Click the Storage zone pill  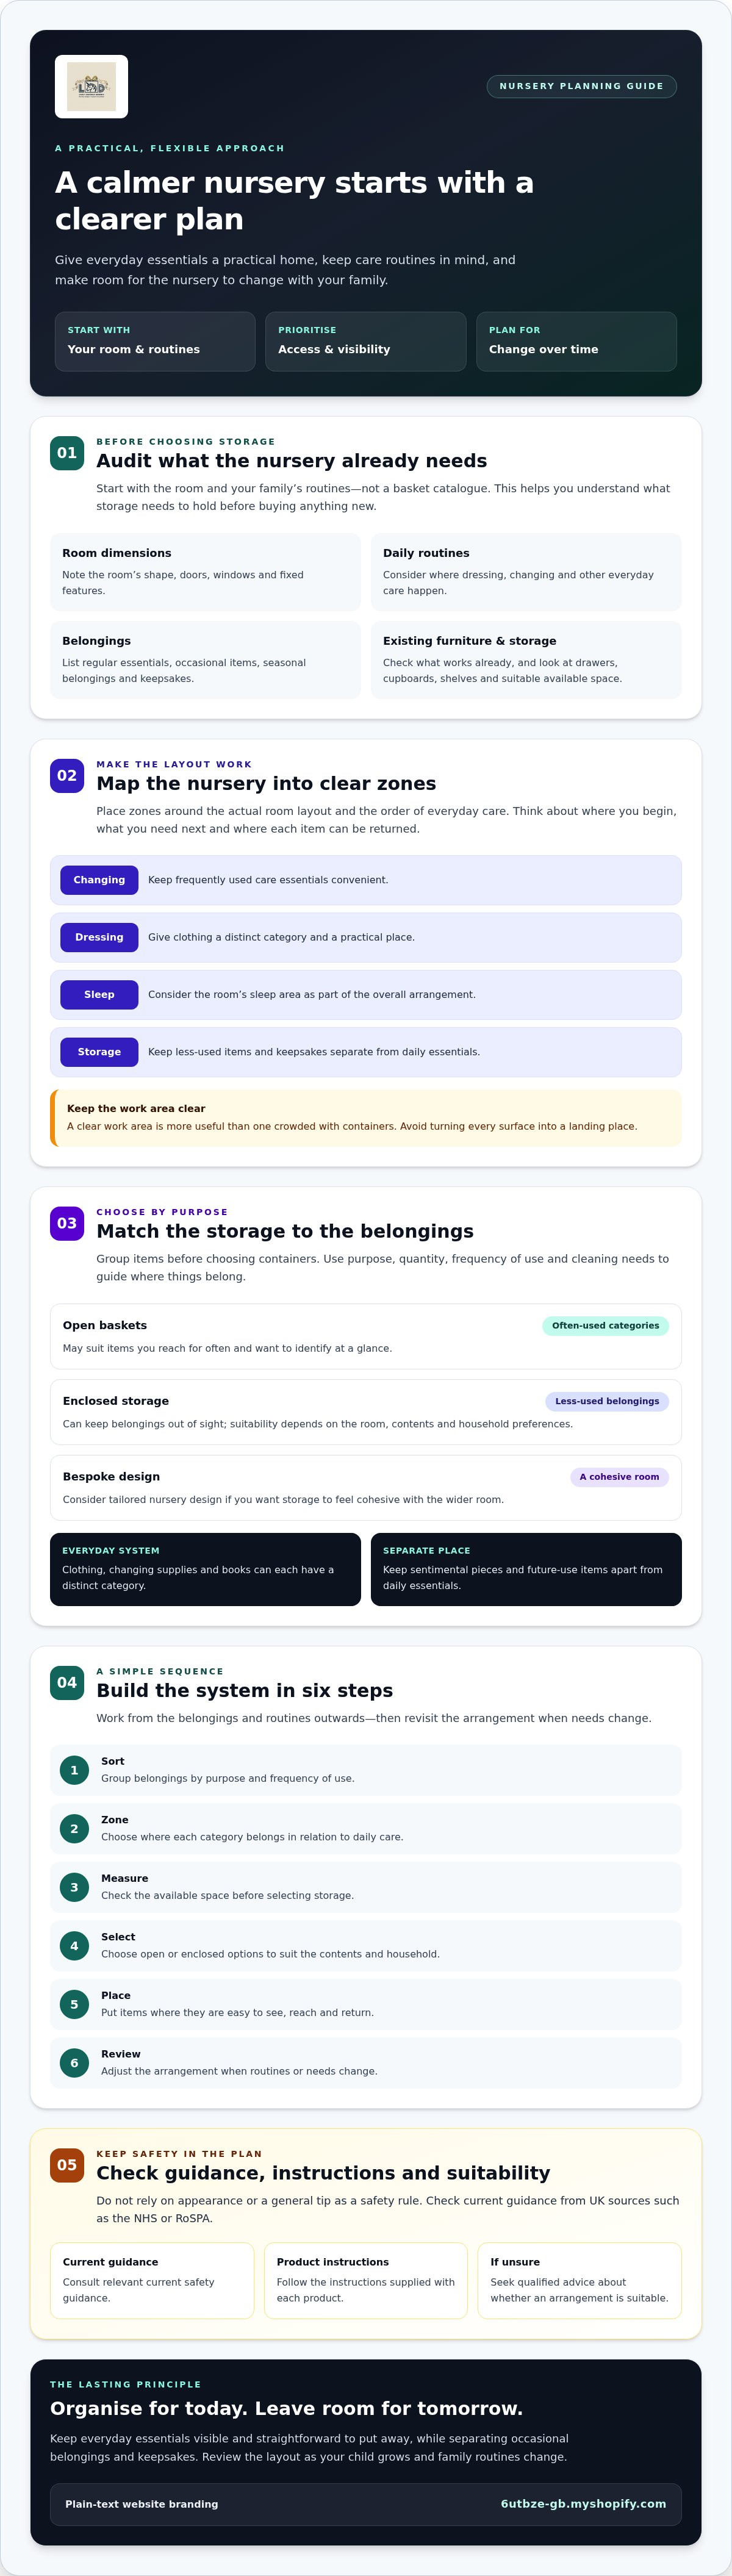click(x=99, y=1052)
